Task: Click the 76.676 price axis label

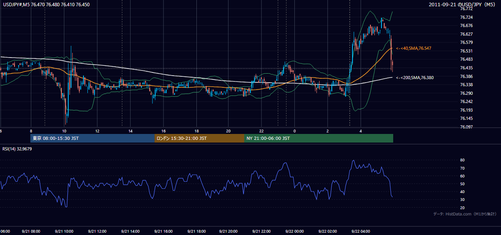Action: (x=466, y=25)
